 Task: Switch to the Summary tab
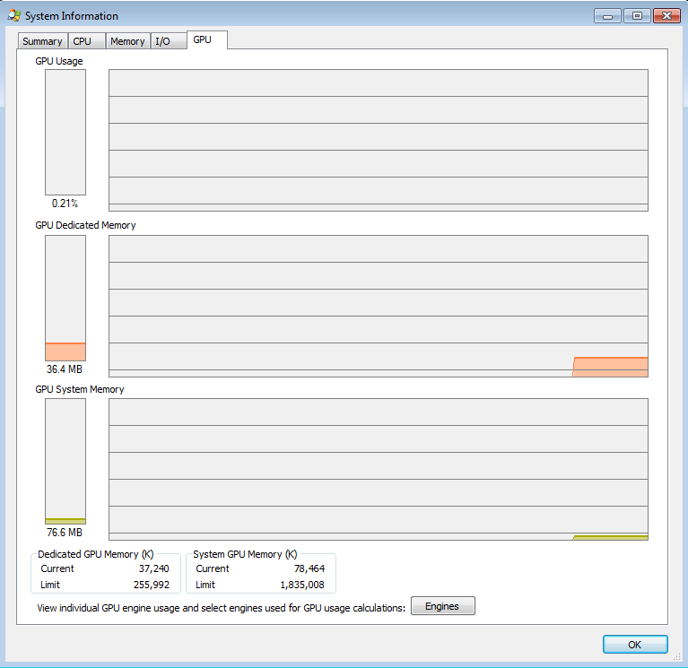pos(42,41)
